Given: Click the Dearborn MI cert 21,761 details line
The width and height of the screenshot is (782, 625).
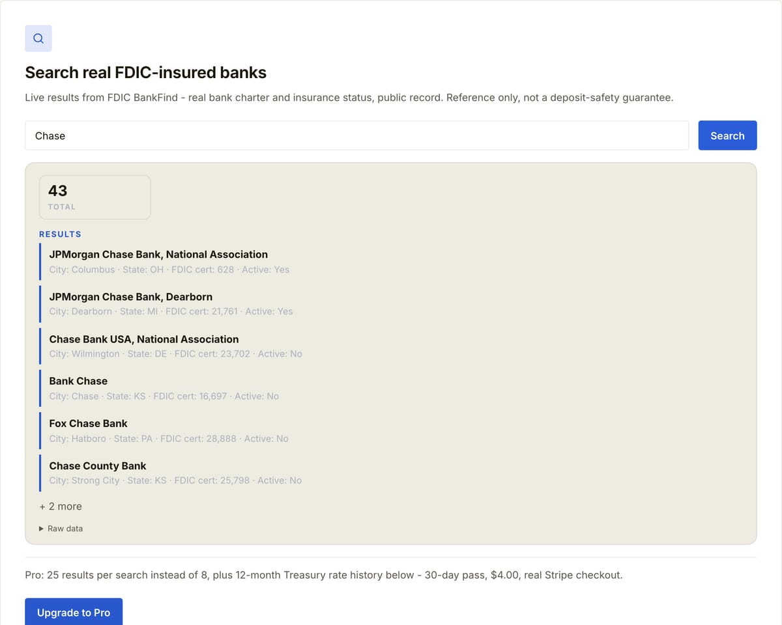Looking at the screenshot, I should [x=171, y=311].
